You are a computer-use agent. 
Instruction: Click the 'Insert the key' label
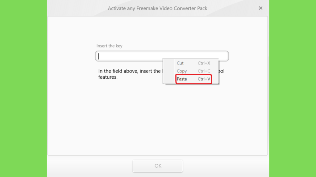(109, 46)
